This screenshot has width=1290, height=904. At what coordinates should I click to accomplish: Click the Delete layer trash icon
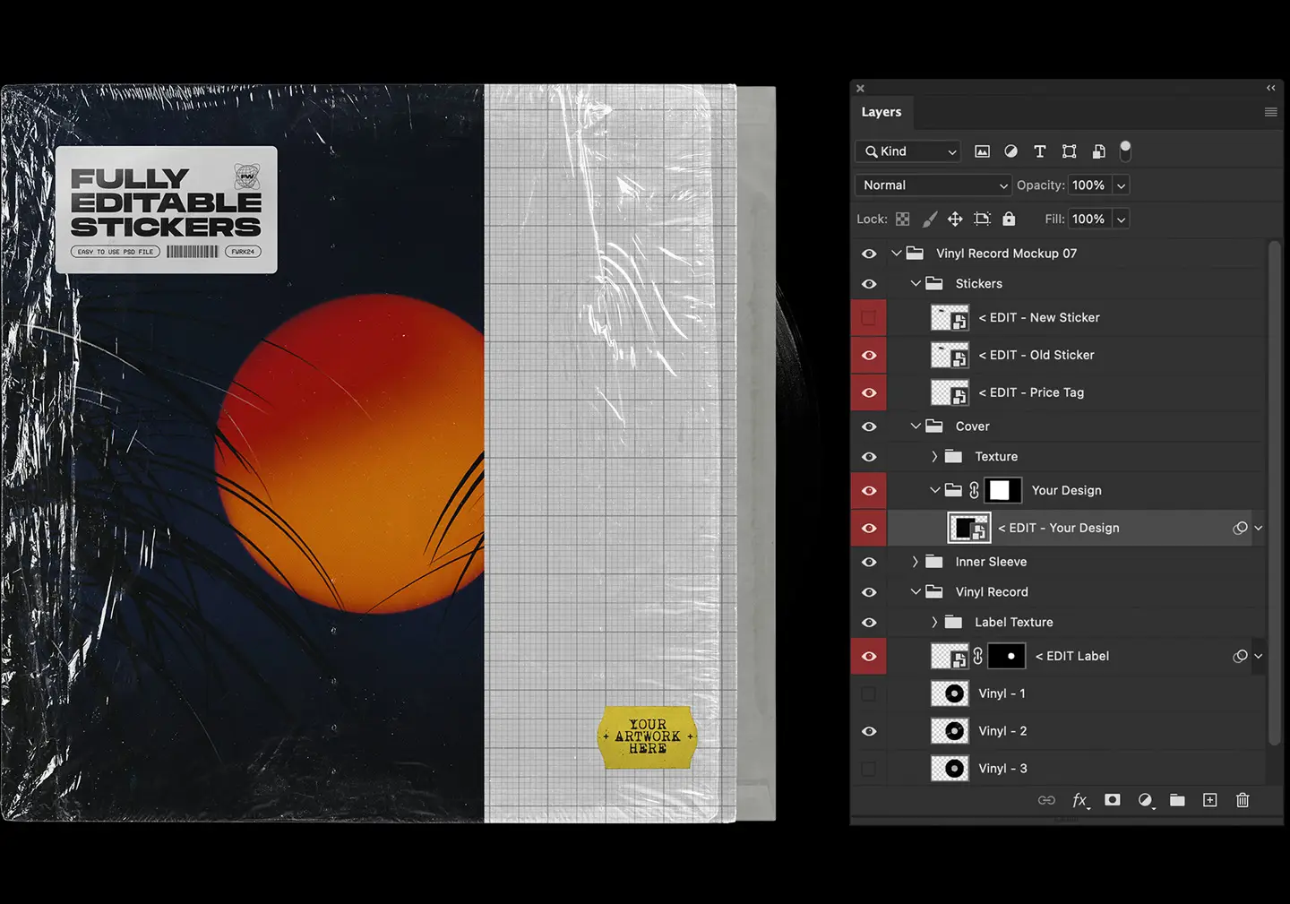pos(1243,800)
